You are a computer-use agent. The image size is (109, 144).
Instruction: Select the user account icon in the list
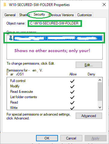[x=11, y=38]
